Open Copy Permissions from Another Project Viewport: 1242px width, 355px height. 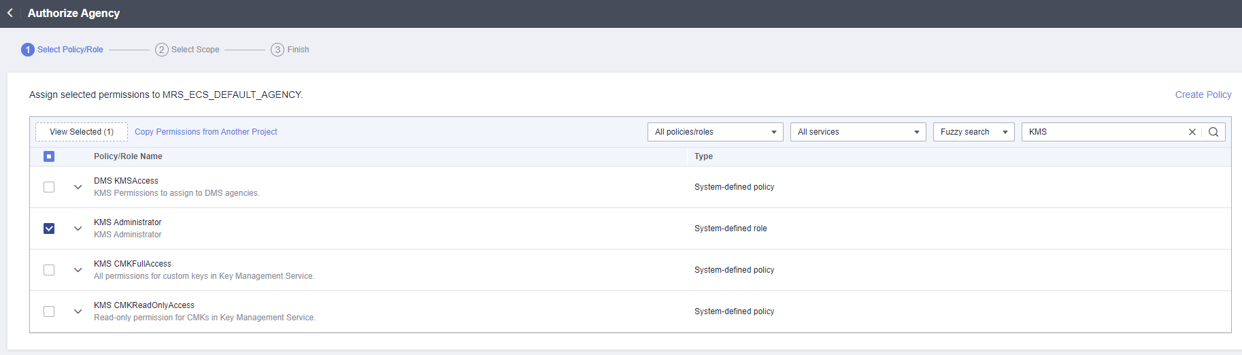coord(206,132)
